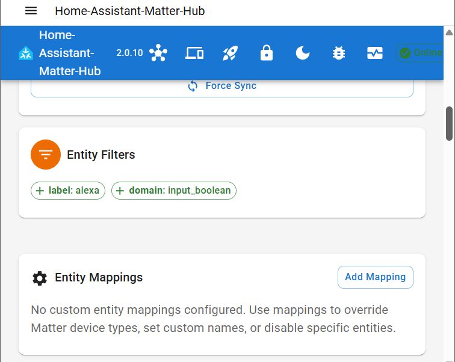Click the Home-Assistant-Matter-Hub title link
Image resolution: width=455 pixels, height=362 pixels.
tap(70, 53)
